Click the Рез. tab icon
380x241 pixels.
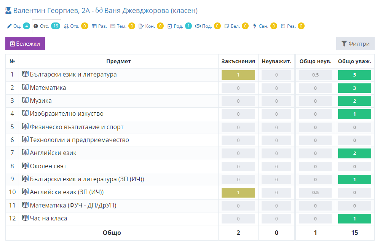tap(283, 26)
